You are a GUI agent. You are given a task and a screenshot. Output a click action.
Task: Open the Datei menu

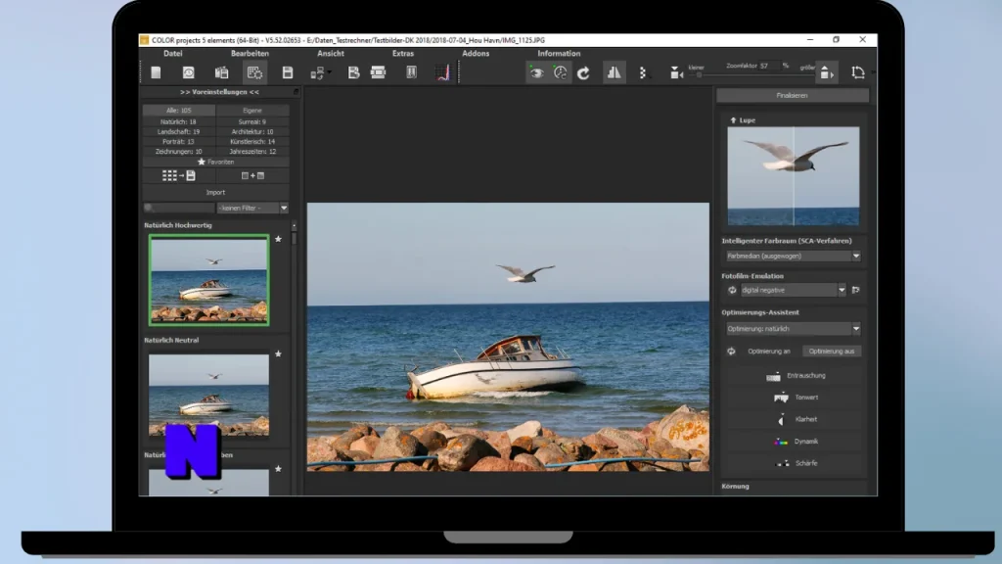coord(172,54)
